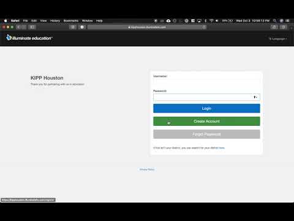
Task: Click the grid icon in menu bar
Action: (193, 21)
